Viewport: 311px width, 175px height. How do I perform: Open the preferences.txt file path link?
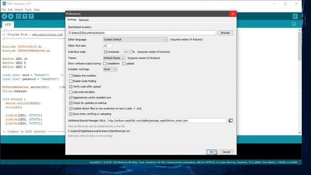99,131
